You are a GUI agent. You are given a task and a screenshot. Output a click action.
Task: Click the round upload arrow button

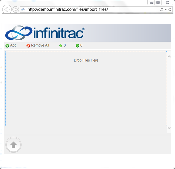tap(13, 145)
